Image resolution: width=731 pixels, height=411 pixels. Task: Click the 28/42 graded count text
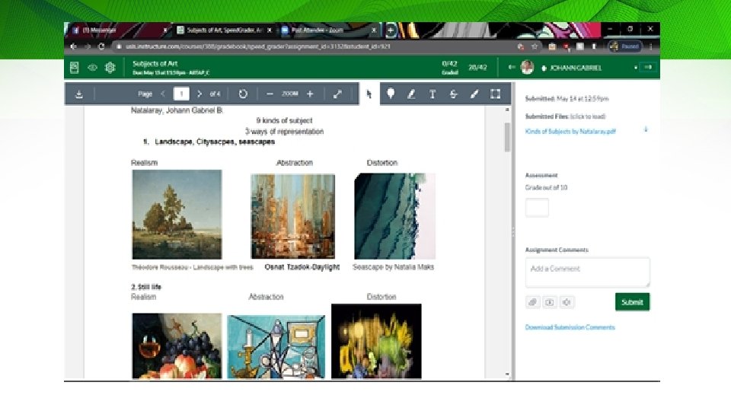coord(477,68)
